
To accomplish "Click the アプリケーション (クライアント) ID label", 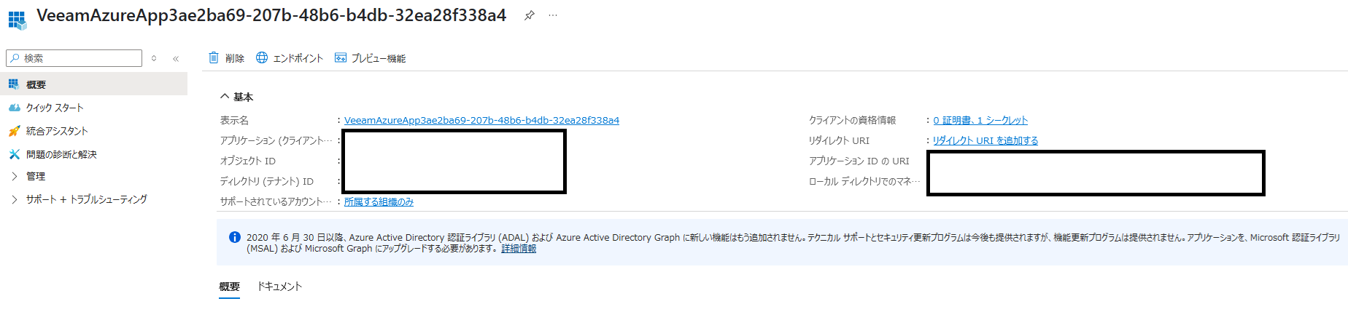I will pos(276,140).
